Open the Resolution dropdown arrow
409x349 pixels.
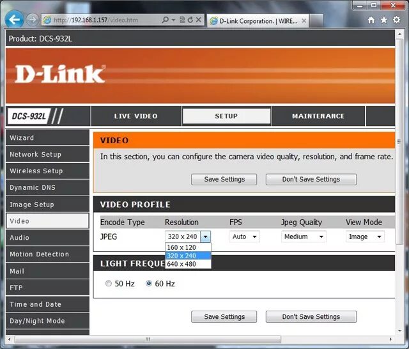coord(205,237)
